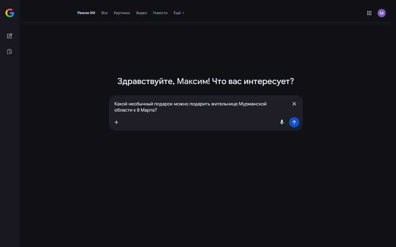Clear the typed query with the X

pyautogui.click(x=294, y=104)
